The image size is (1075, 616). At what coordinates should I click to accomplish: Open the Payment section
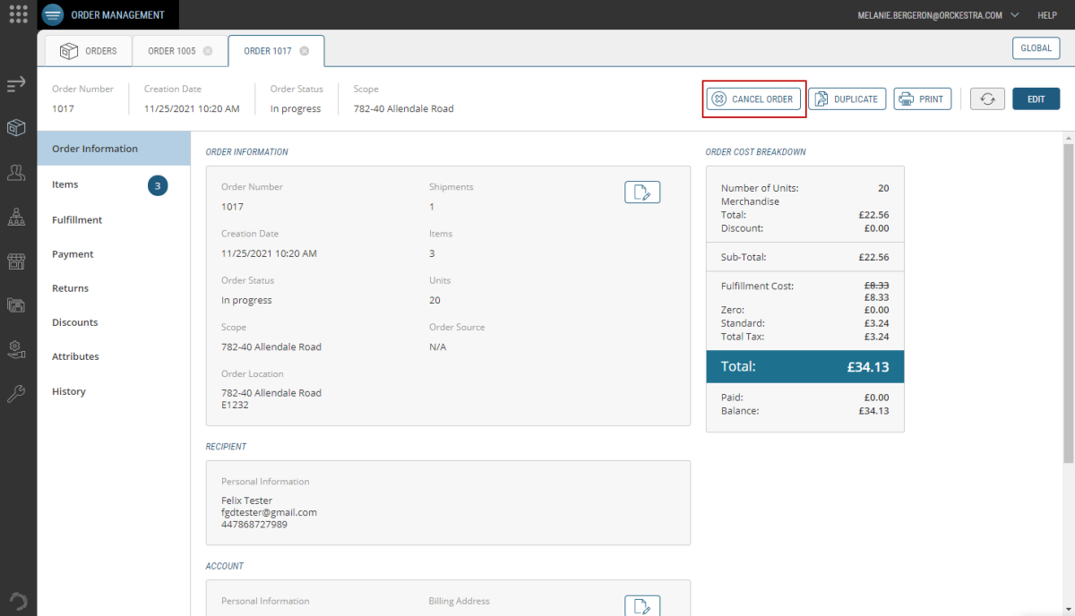click(x=73, y=254)
